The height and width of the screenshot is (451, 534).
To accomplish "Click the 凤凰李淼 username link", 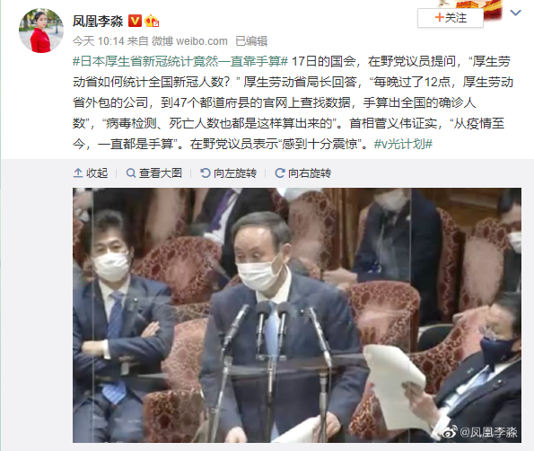I will 98,22.
